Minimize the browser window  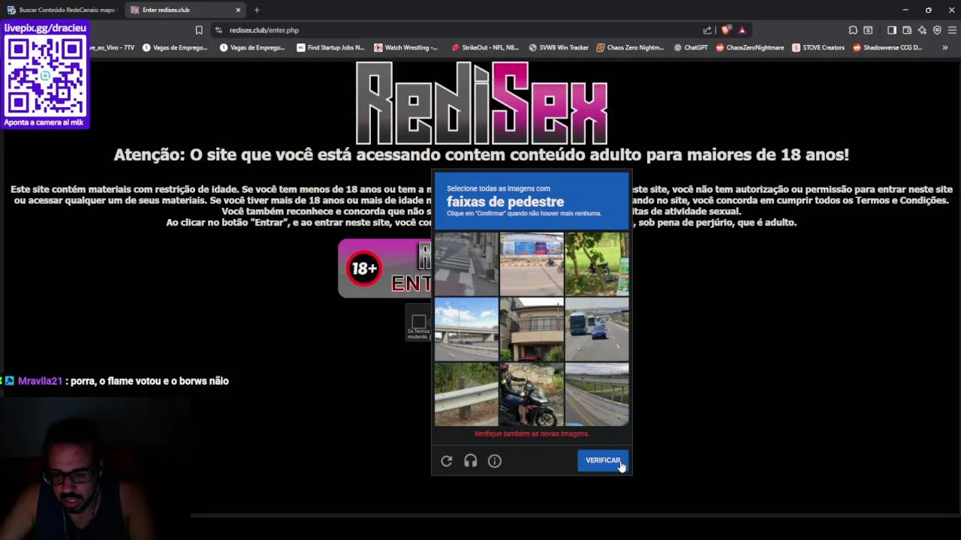905,10
